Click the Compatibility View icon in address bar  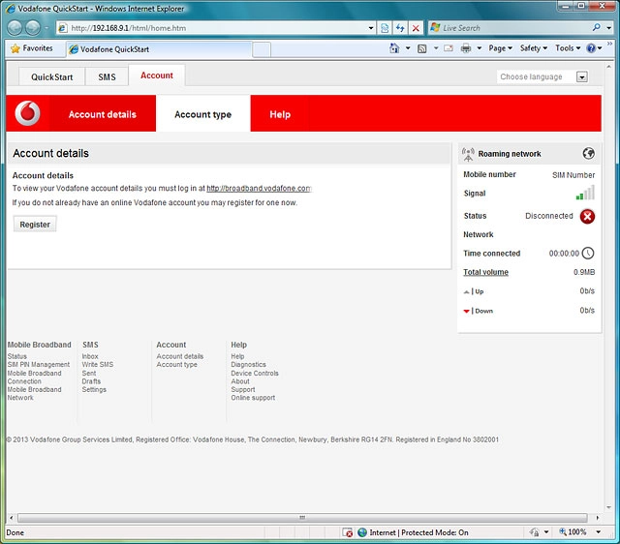[x=385, y=28]
